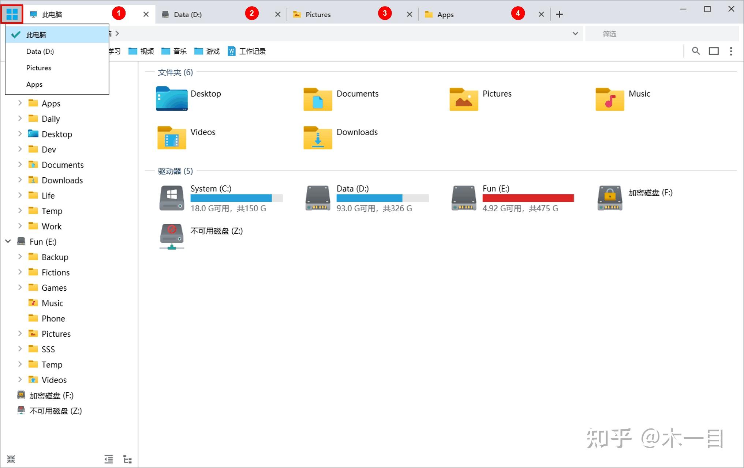Viewport: 744px width, 468px height.
Task: Select the 不可用磁盘 (Z:) network drive icon
Action: pyautogui.click(x=172, y=236)
